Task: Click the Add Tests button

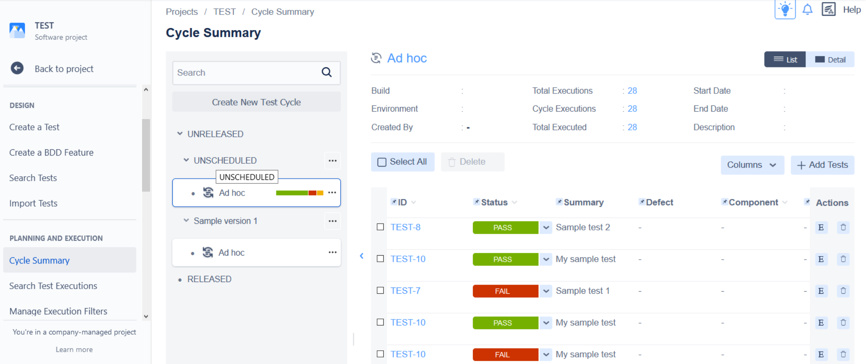Action: tap(822, 165)
